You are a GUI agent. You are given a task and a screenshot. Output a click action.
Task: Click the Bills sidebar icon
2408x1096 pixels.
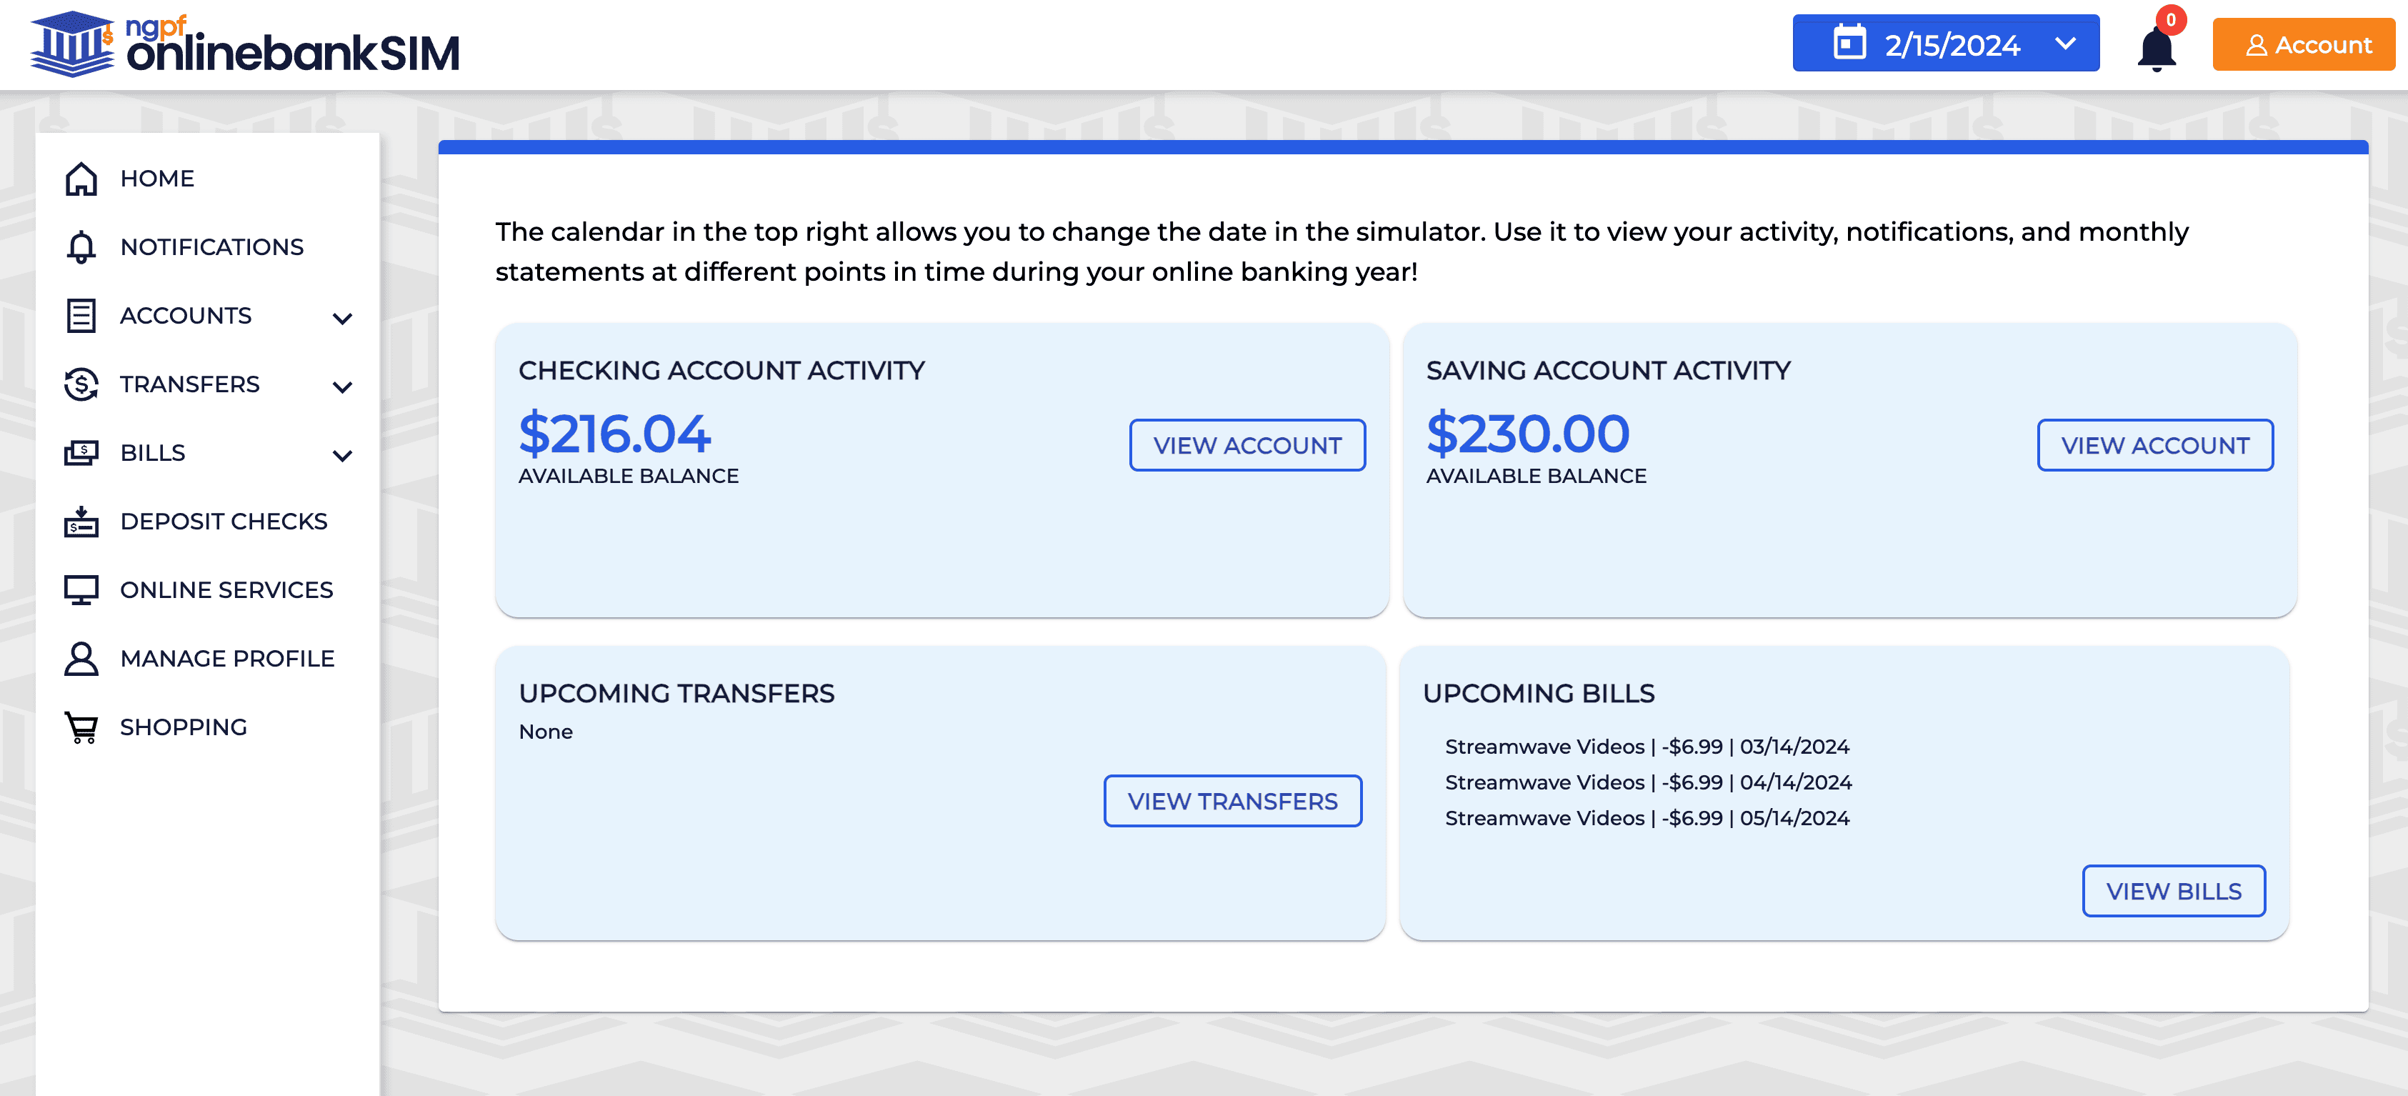coord(79,452)
